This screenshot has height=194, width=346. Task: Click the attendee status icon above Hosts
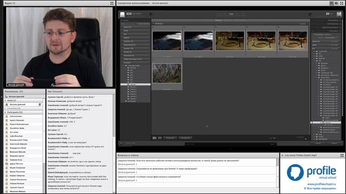6,96
